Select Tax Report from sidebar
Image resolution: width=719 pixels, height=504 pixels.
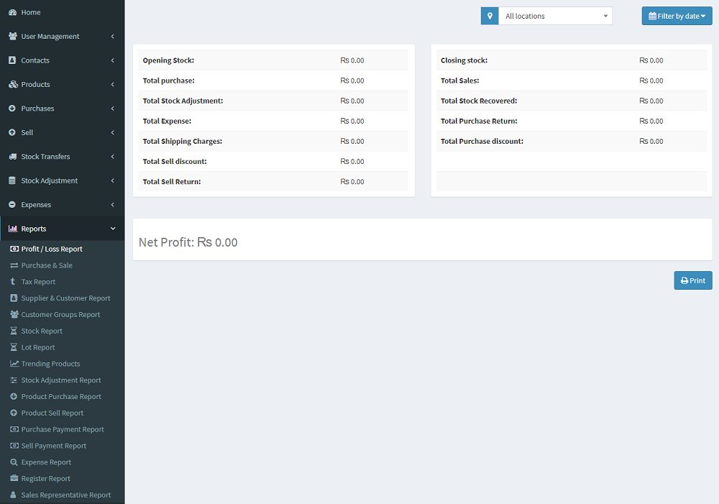(38, 282)
